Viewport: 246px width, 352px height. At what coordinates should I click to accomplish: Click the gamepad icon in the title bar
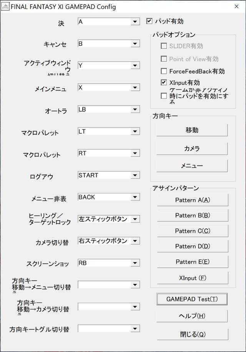[x=7, y=7]
